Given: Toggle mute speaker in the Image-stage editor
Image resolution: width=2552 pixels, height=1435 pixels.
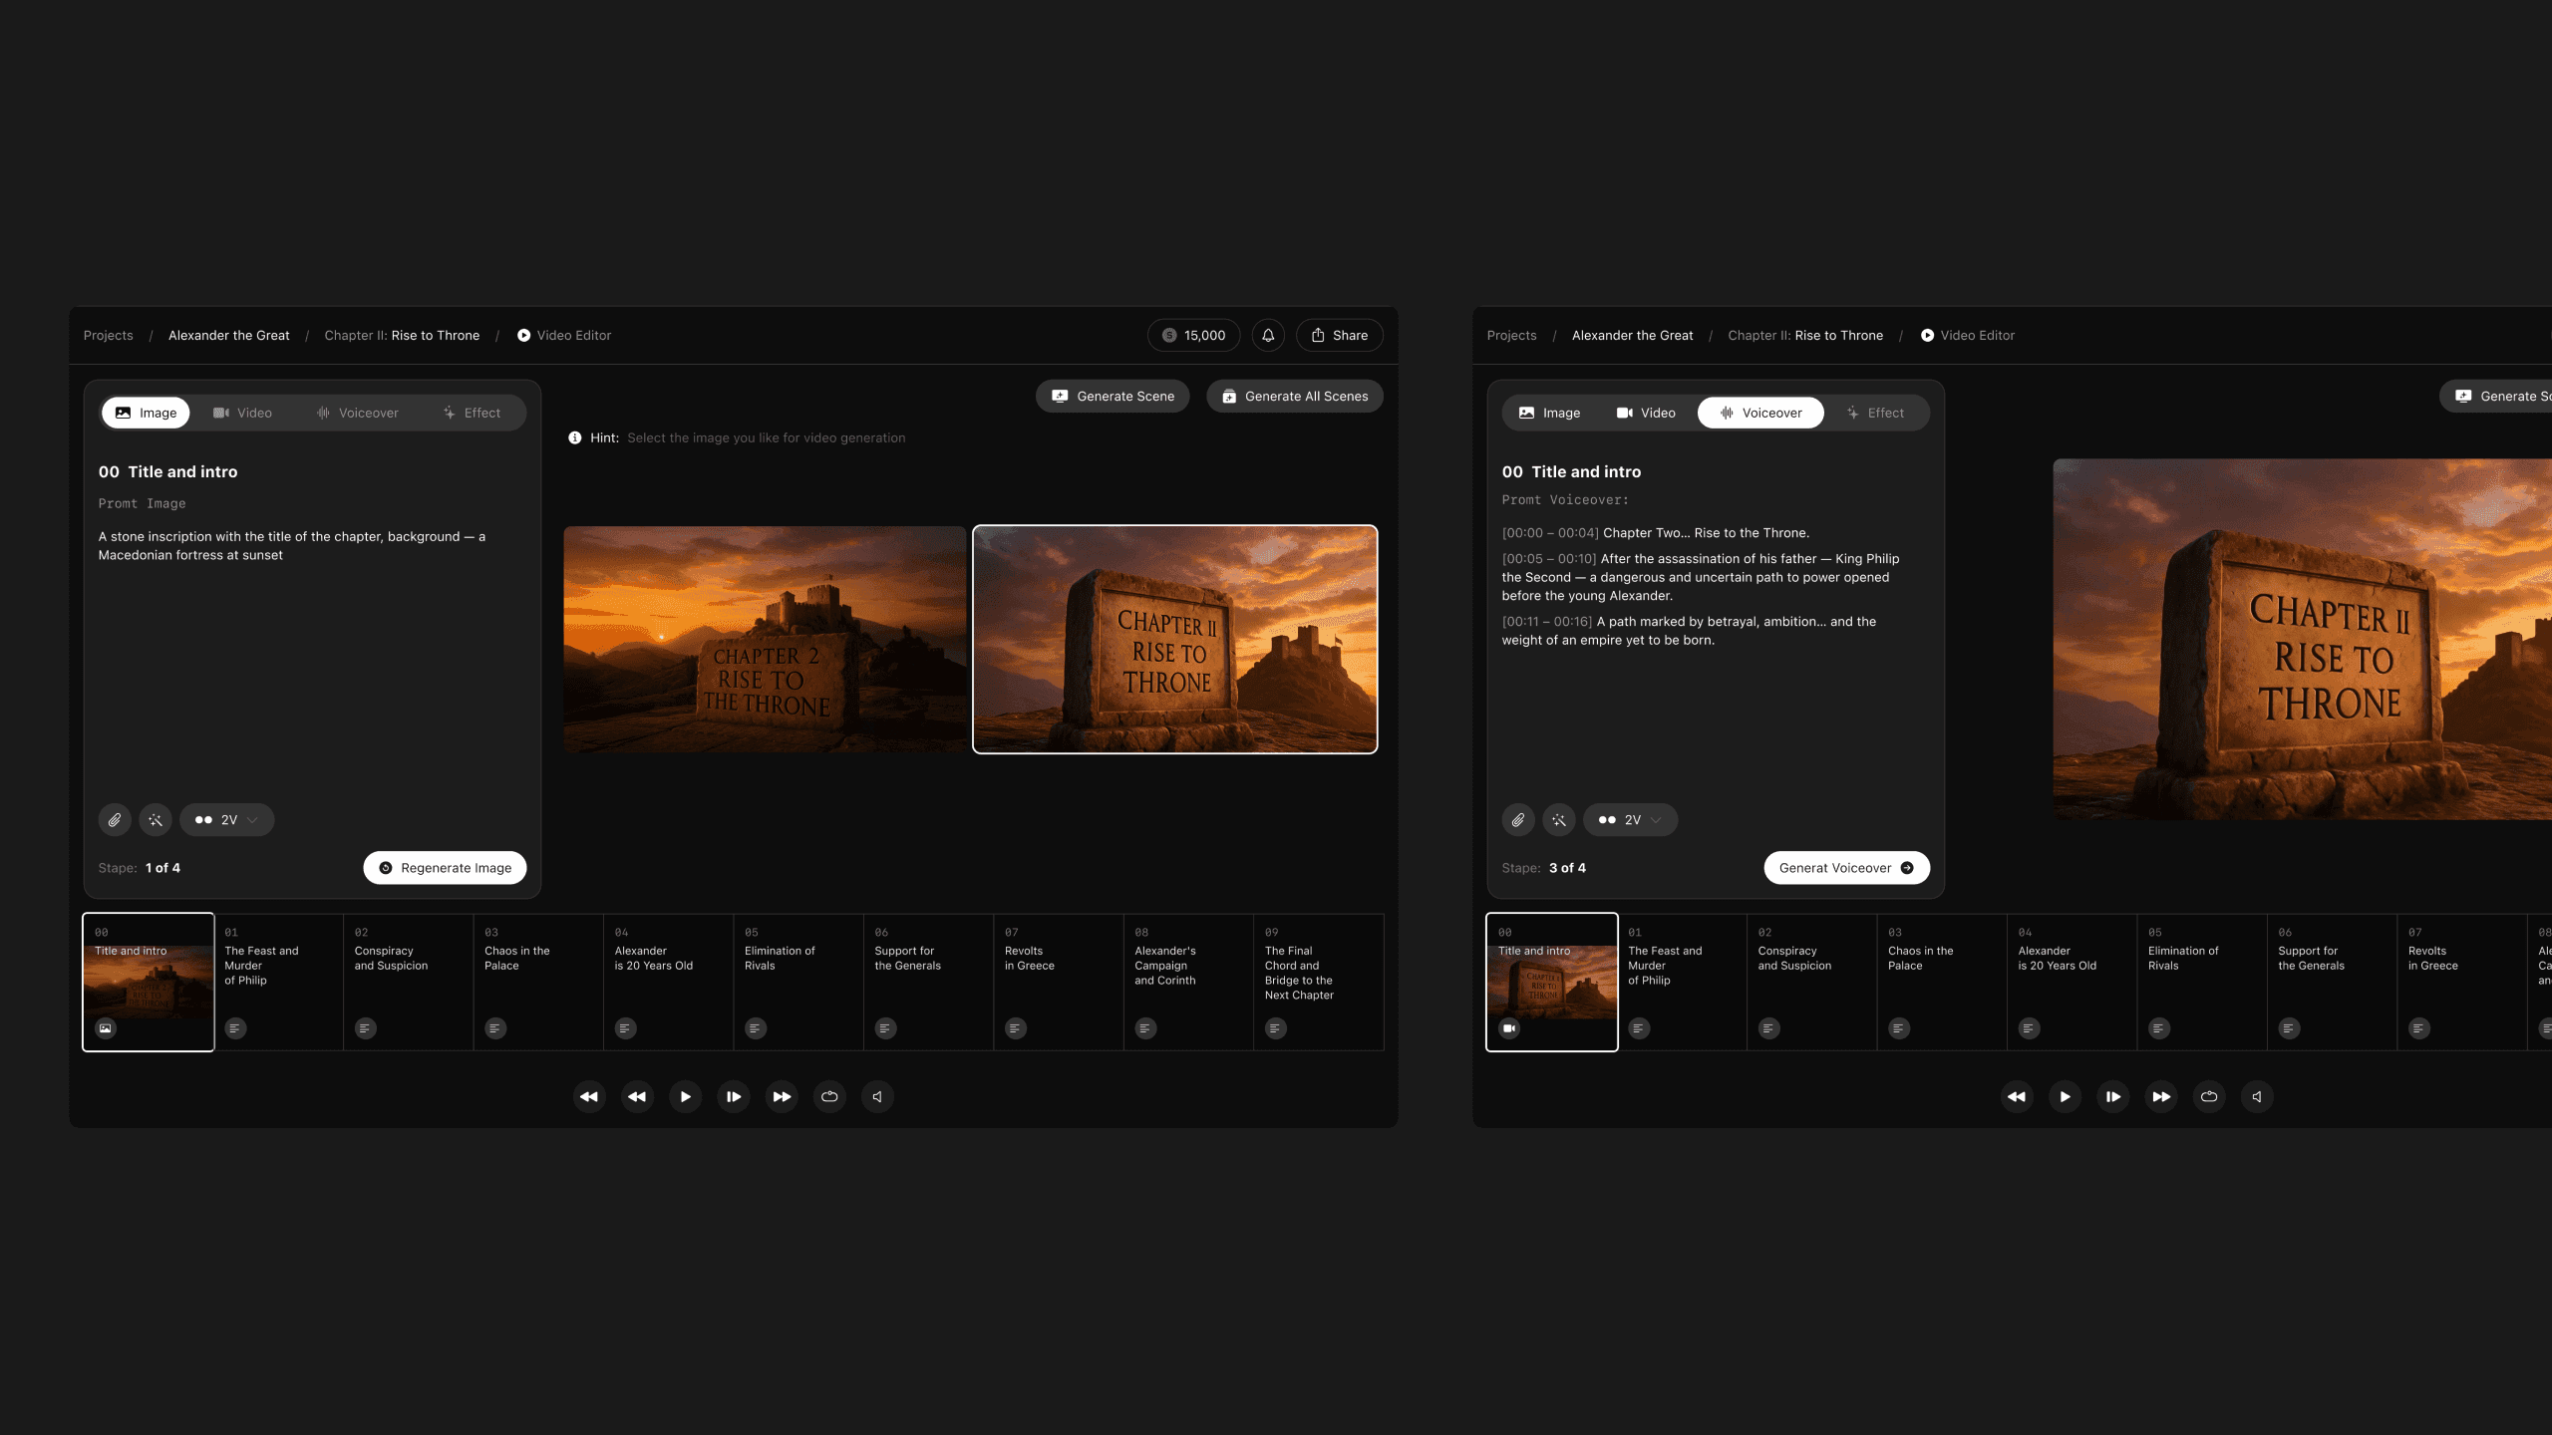Looking at the screenshot, I should click(877, 1097).
